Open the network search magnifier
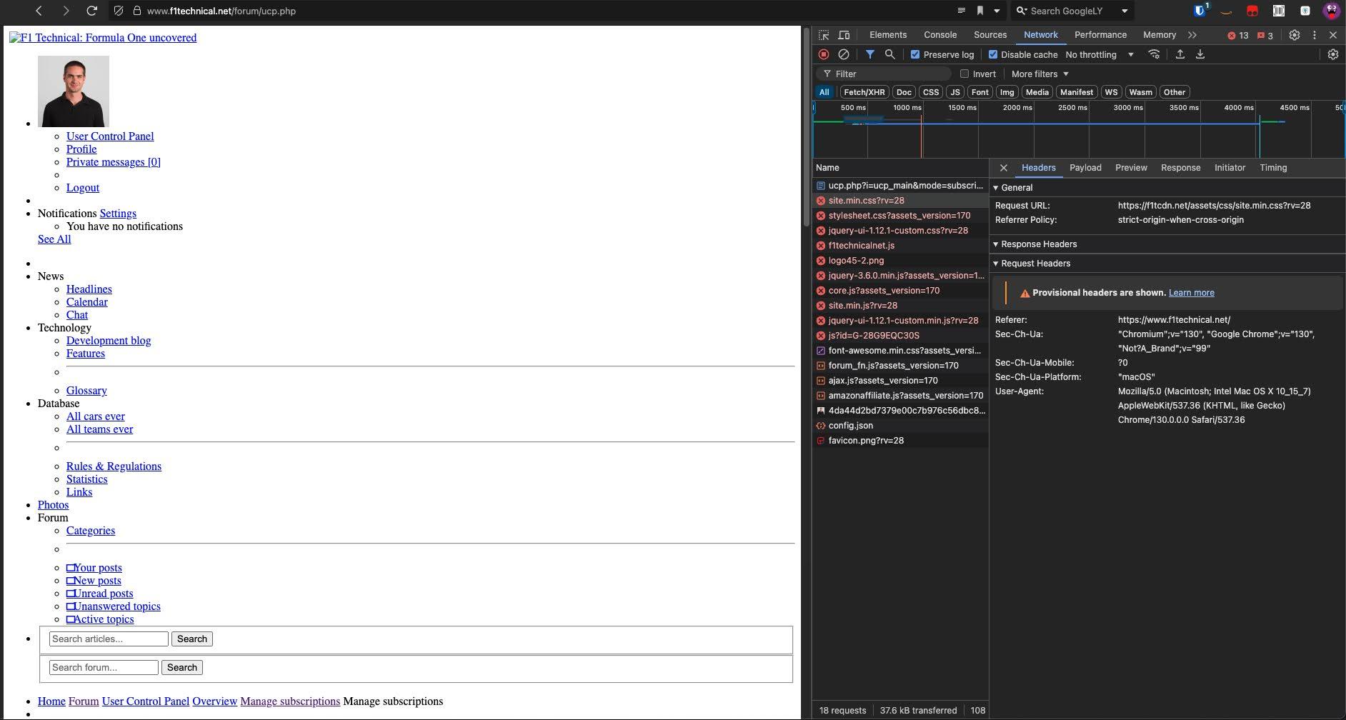Viewport: 1346px width, 720px height. click(889, 54)
